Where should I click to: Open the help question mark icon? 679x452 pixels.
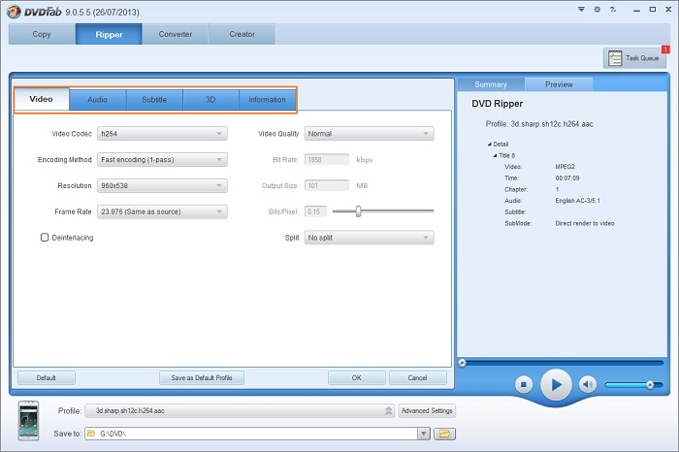tap(613, 9)
